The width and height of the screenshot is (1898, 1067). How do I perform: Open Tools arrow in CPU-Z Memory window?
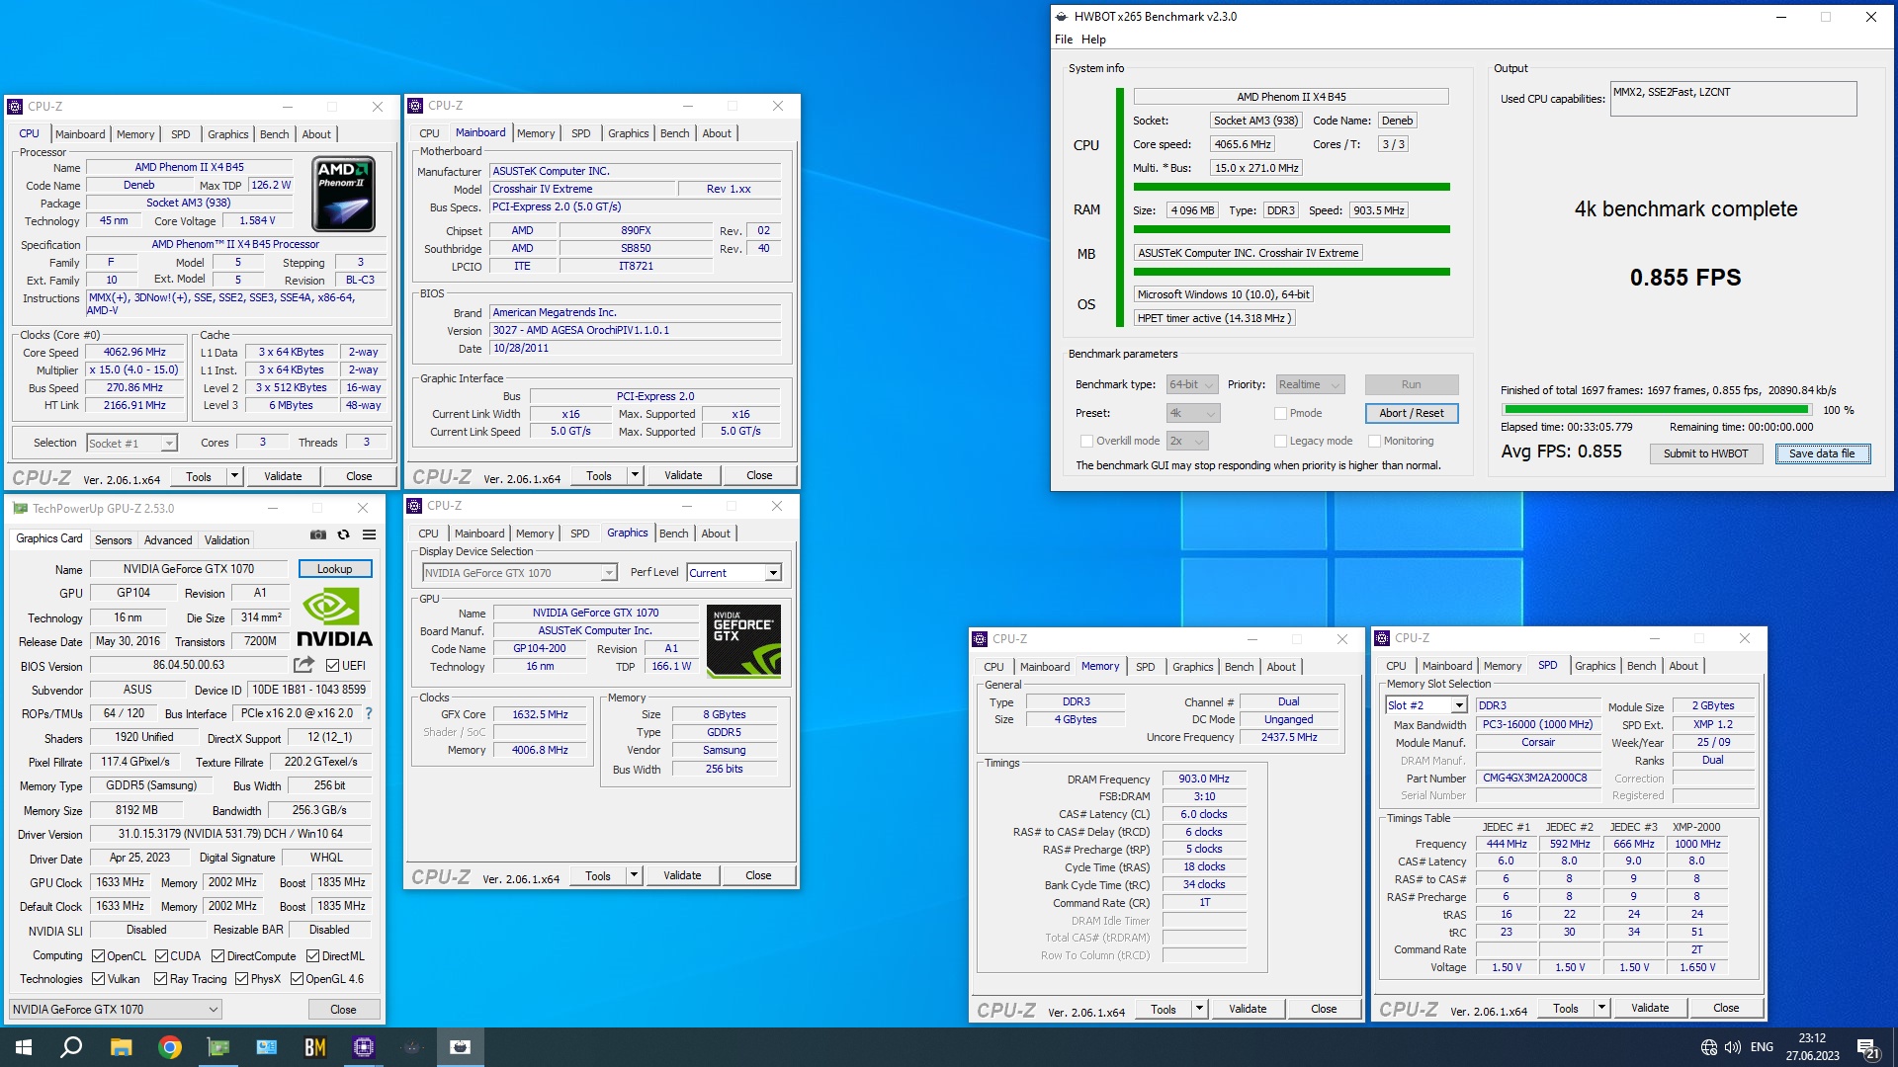[1199, 1009]
